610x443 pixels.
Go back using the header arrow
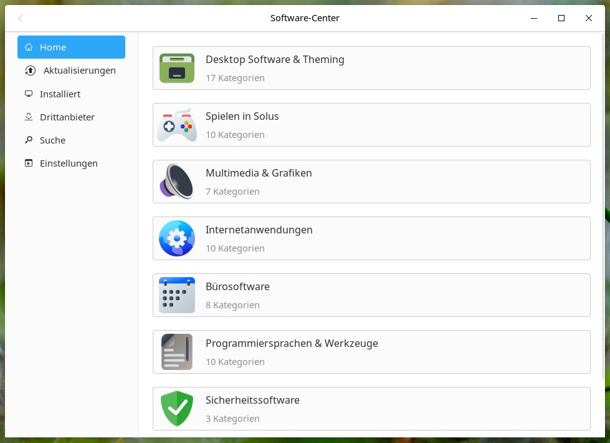click(x=21, y=18)
